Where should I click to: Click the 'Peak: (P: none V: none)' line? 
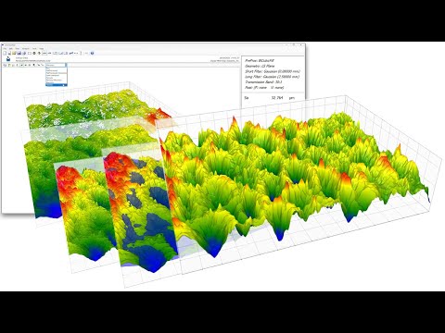tap(264, 88)
